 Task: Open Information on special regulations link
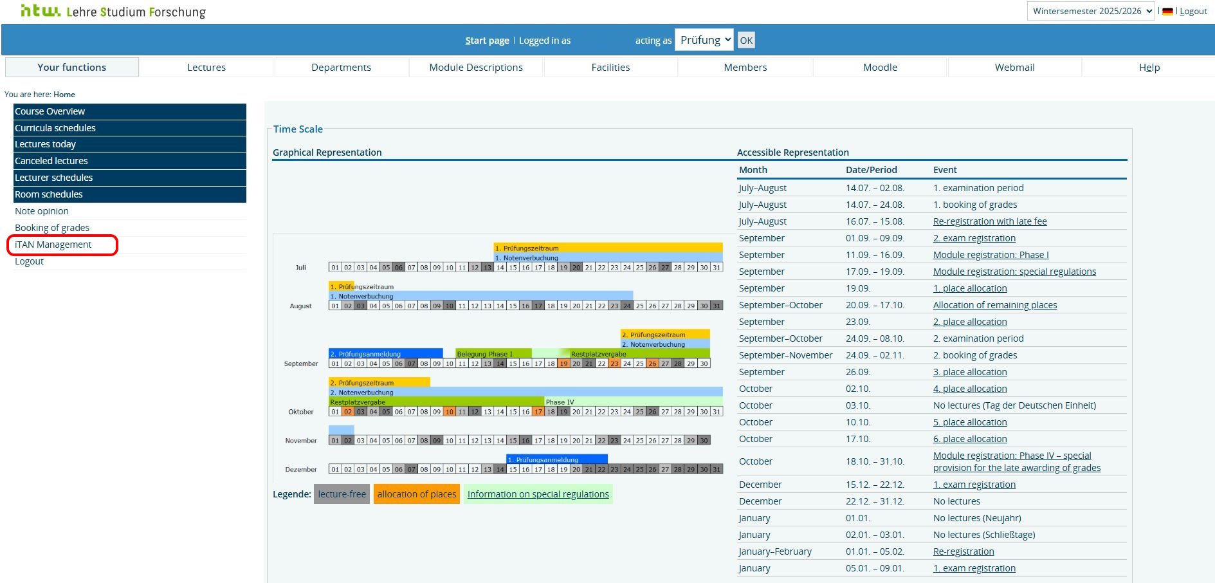538,494
